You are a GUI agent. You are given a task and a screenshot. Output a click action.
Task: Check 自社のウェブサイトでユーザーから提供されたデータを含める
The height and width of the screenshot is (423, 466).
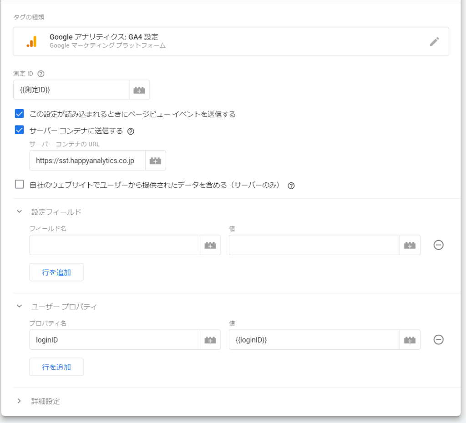click(x=19, y=185)
